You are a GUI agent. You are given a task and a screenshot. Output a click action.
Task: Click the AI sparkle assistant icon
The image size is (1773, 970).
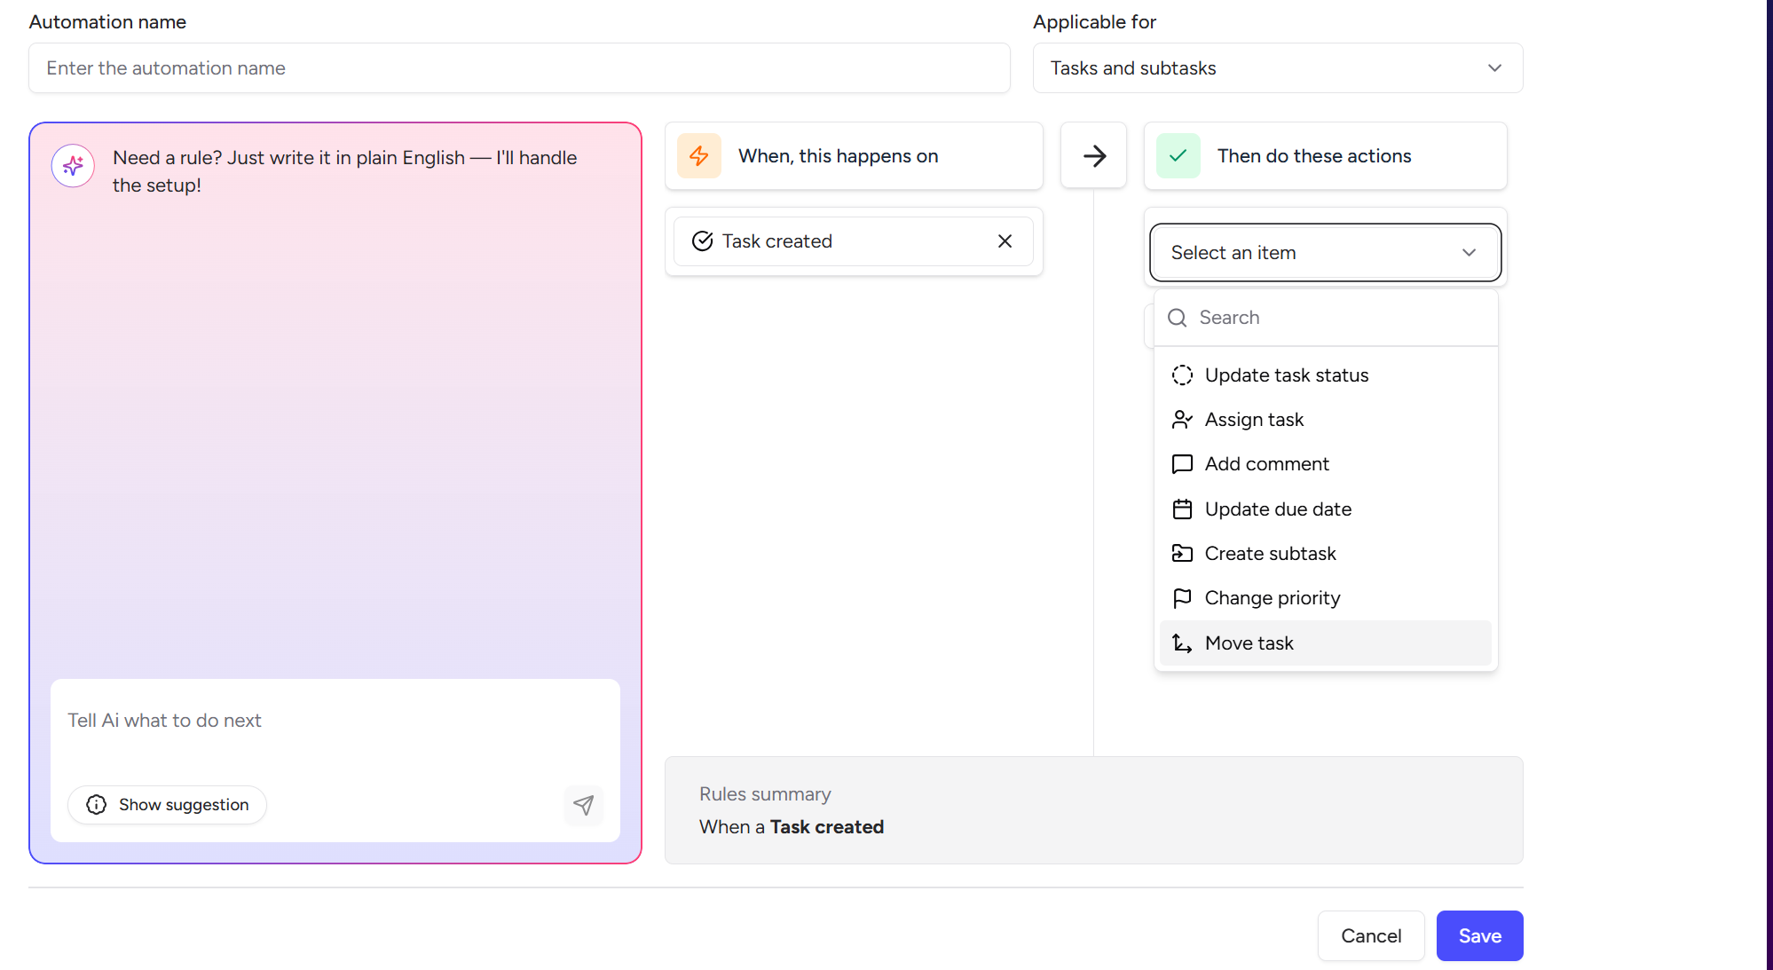(73, 166)
